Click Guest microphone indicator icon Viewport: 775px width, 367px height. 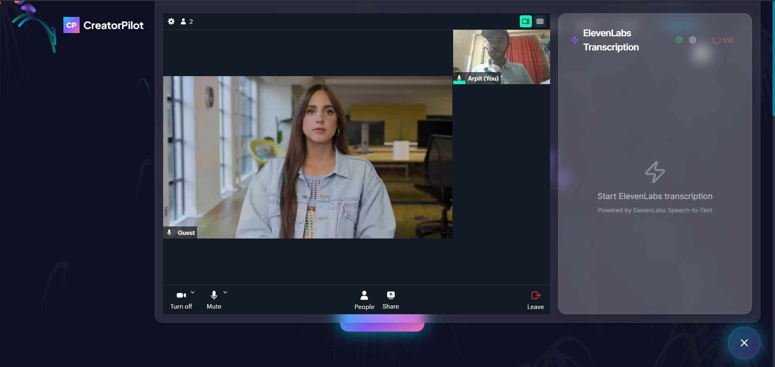169,232
